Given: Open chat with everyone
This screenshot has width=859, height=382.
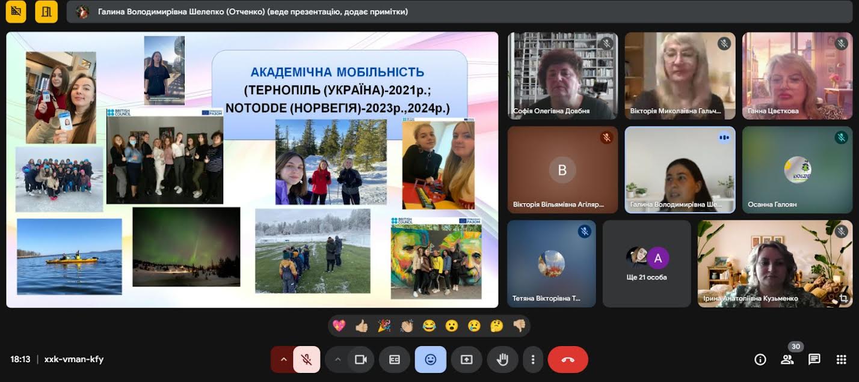Looking at the screenshot, I should pyautogui.click(x=814, y=360).
